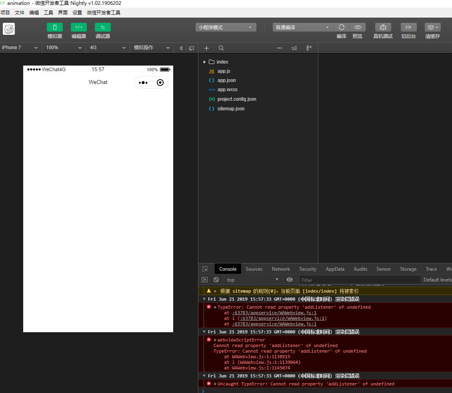Click the file tree more options ellipsis
This screenshot has width=452, height=393.
279,48
